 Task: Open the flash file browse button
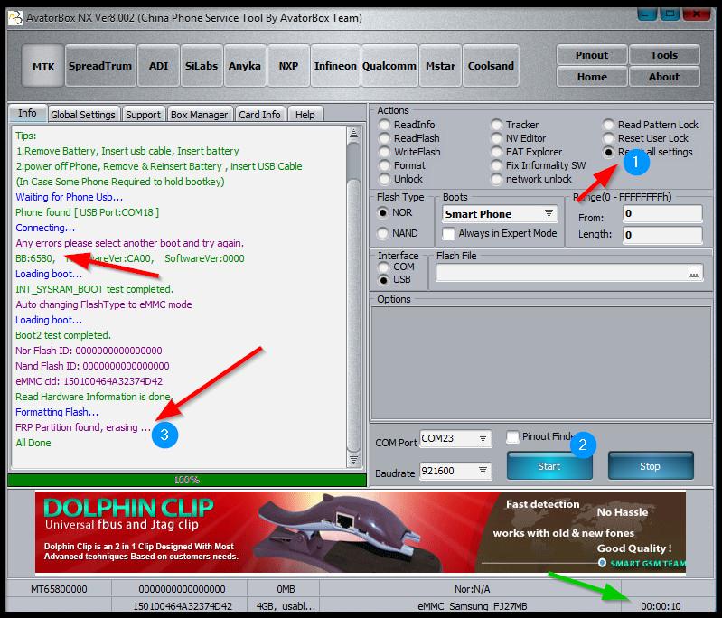click(x=693, y=272)
